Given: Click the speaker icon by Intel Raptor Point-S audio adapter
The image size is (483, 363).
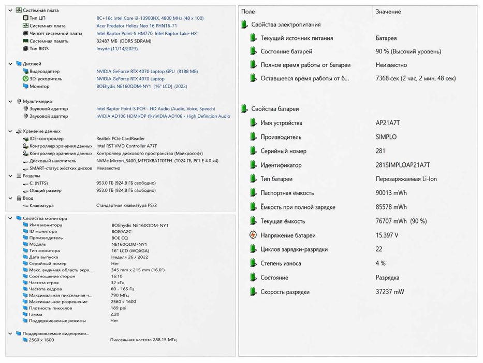Looking at the screenshot, I should pyautogui.click(x=25, y=109).
